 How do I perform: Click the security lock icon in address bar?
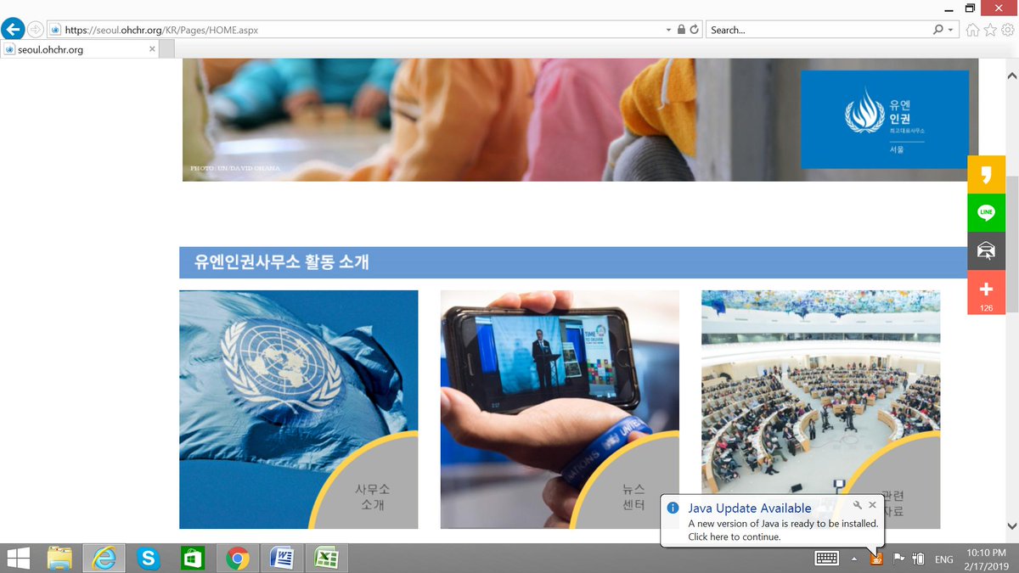click(681, 30)
